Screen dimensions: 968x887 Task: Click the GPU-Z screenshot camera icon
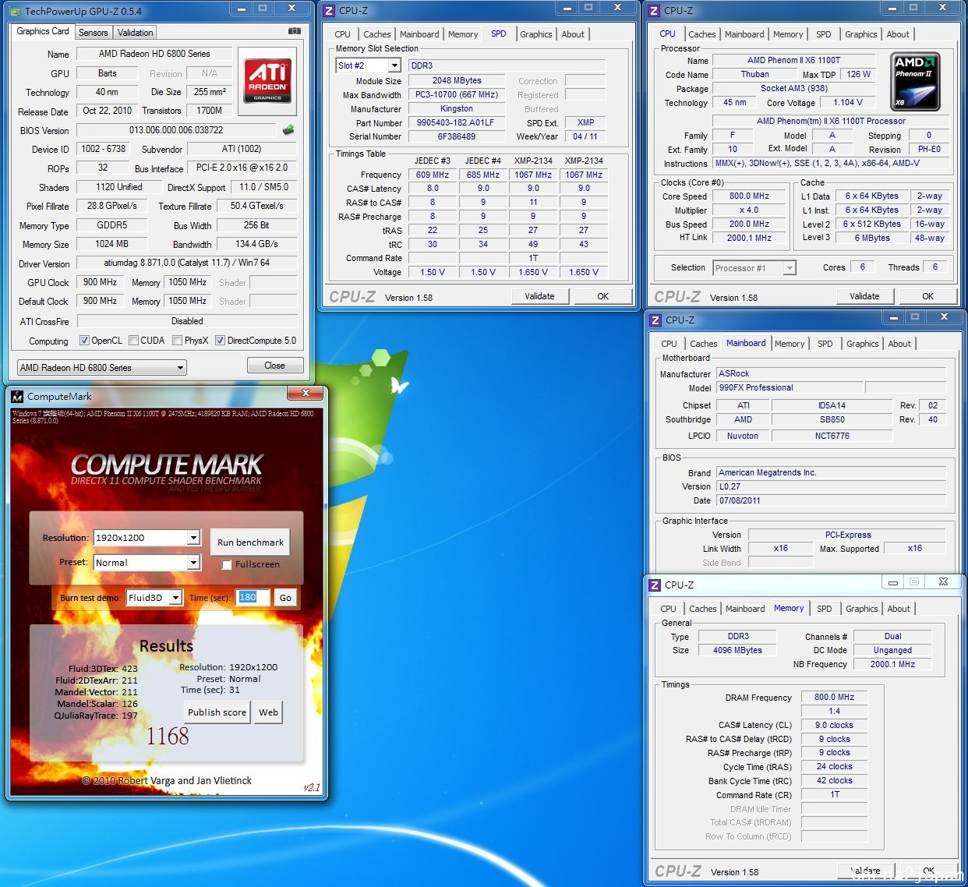tap(294, 31)
